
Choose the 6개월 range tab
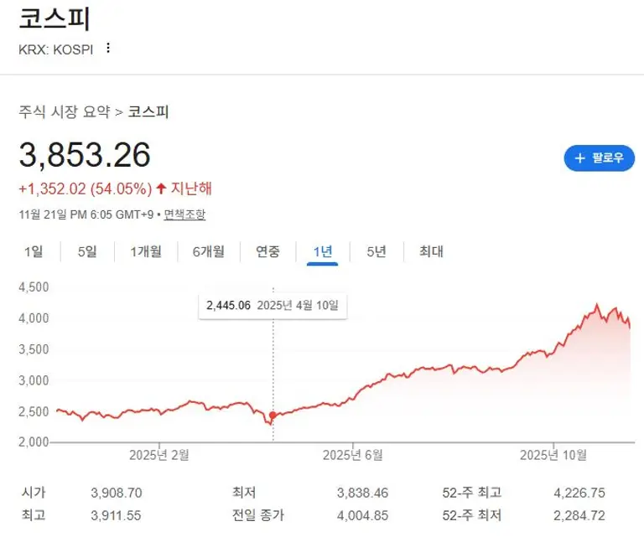(208, 251)
